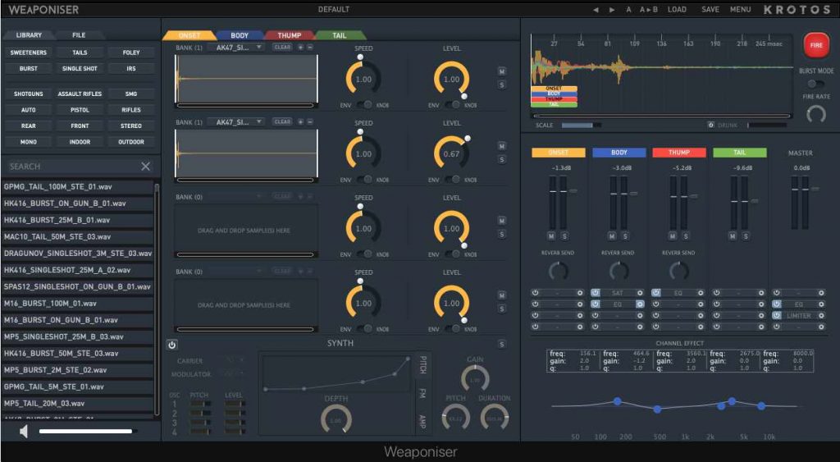Solo the second onset bank layer

501,159
